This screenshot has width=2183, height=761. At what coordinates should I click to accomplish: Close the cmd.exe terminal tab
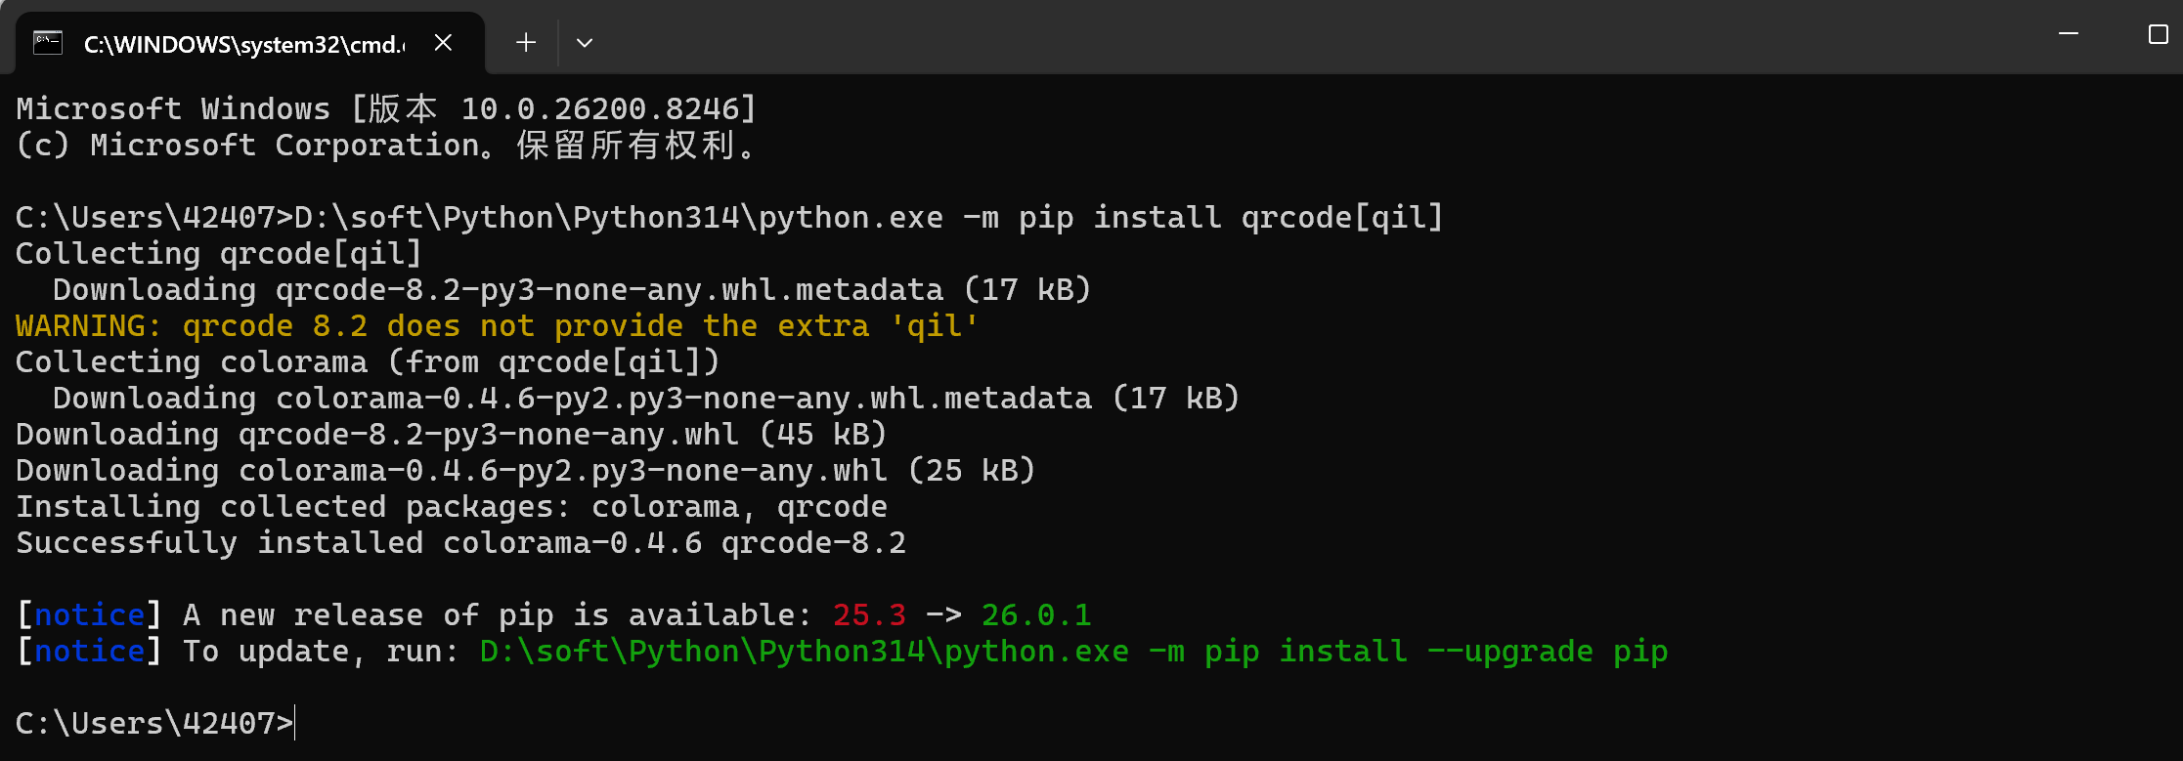coord(443,43)
